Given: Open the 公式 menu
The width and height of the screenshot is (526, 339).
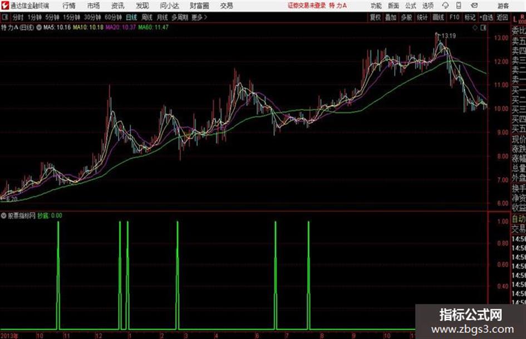Looking at the screenshot, I should point(410,6).
